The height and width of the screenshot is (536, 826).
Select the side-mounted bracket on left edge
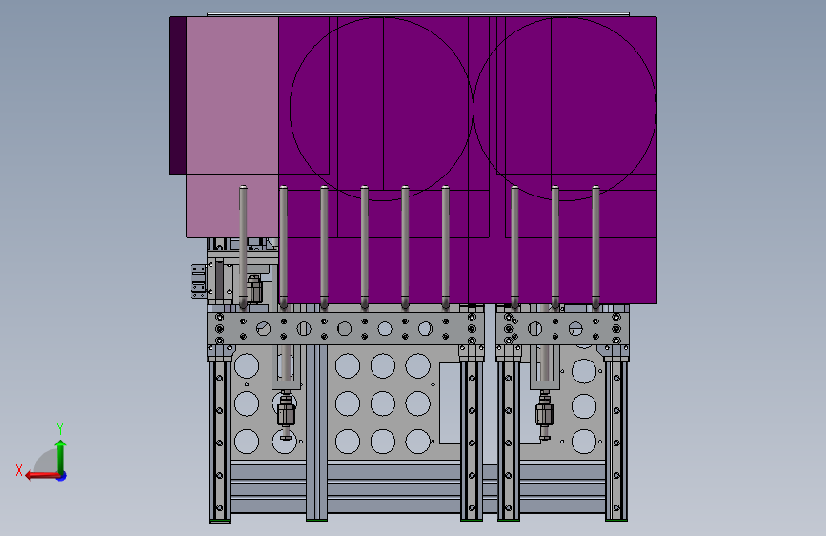pos(198,281)
